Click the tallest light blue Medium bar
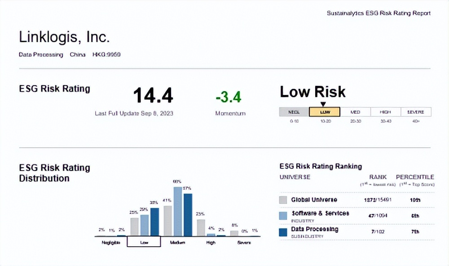Viewport: 449px width, 266px height. [178, 211]
